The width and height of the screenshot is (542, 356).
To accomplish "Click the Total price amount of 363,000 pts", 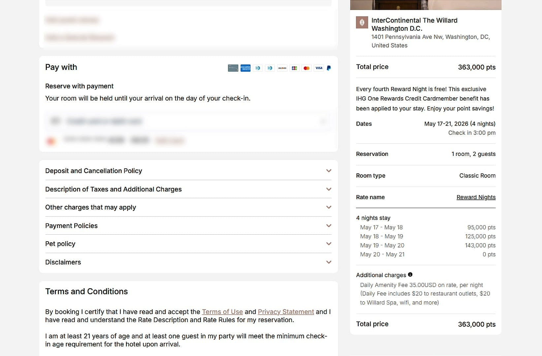I will click(x=476, y=67).
